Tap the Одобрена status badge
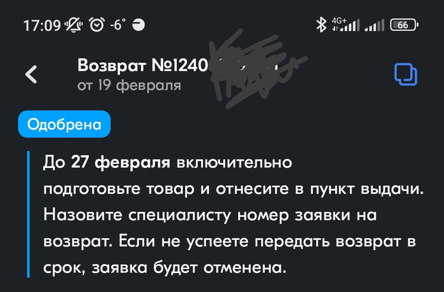 [x=64, y=124]
